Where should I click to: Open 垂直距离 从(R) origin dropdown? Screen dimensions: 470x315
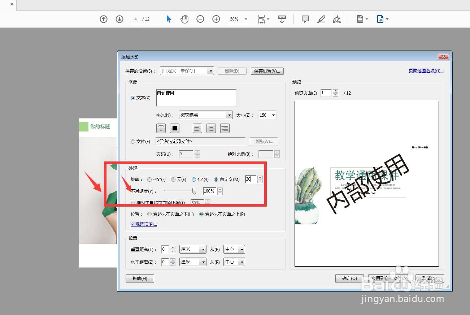[234, 249]
